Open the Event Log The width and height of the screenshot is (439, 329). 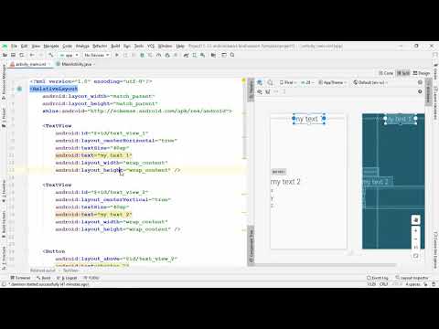378,278
